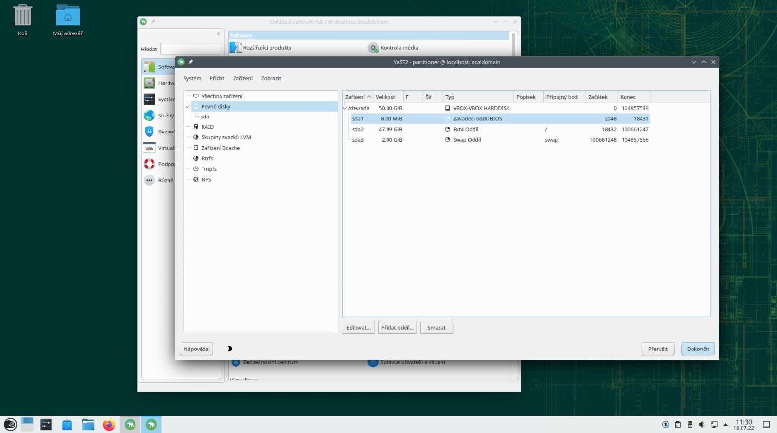The image size is (777, 433).
Task: Sort by the Typ column header
Action: pyautogui.click(x=478, y=97)
